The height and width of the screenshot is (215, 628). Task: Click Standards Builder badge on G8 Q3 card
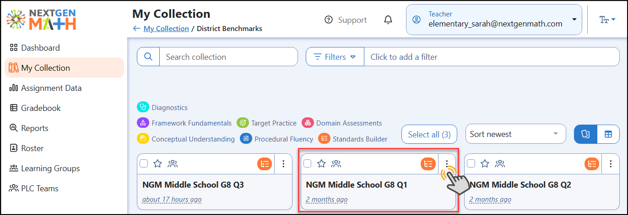(x=265, y=163)
